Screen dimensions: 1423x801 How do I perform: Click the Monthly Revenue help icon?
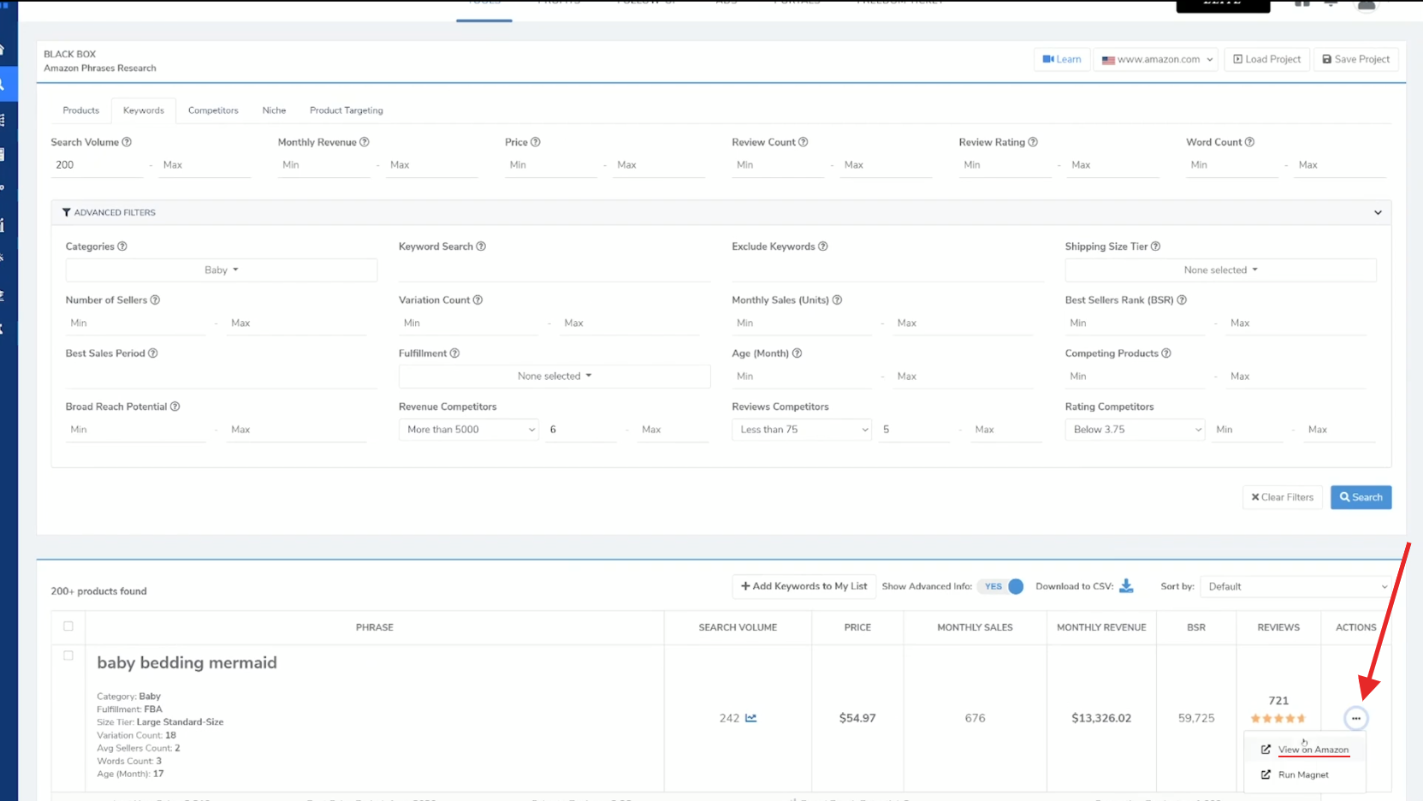coord(365,142)
